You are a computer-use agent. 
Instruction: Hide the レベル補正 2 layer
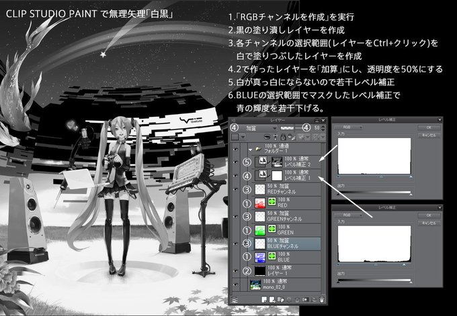(235, 162)
